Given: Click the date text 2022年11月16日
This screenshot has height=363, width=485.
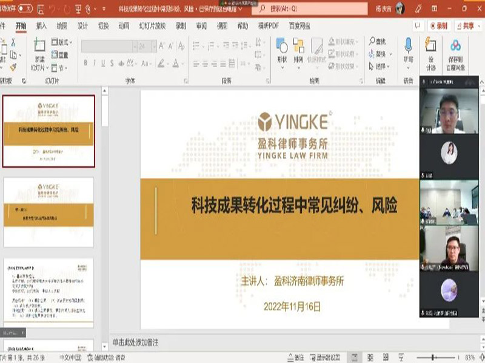Looking at the screenshot, I should 292,307.
